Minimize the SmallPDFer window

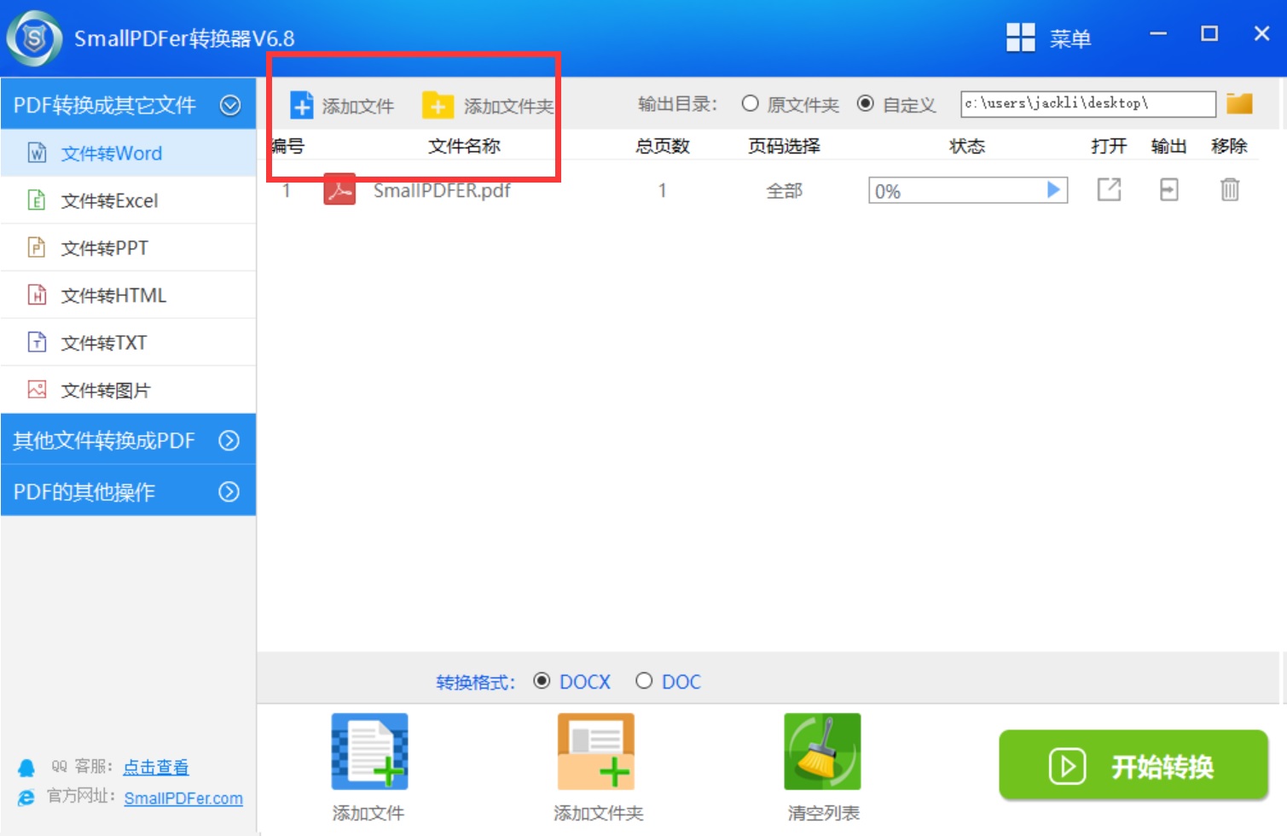[1158, 34]
